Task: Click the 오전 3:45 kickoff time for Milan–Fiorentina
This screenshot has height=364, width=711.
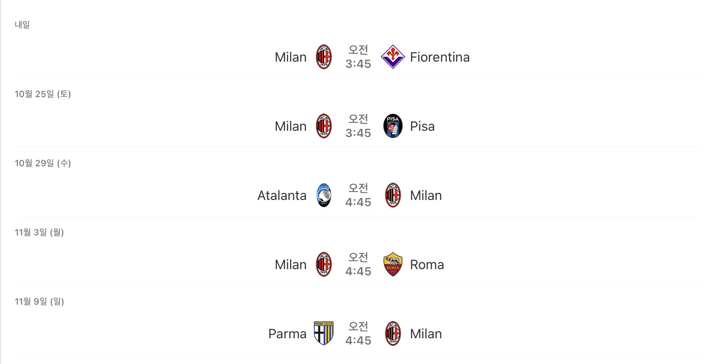Action: [358, 57]
